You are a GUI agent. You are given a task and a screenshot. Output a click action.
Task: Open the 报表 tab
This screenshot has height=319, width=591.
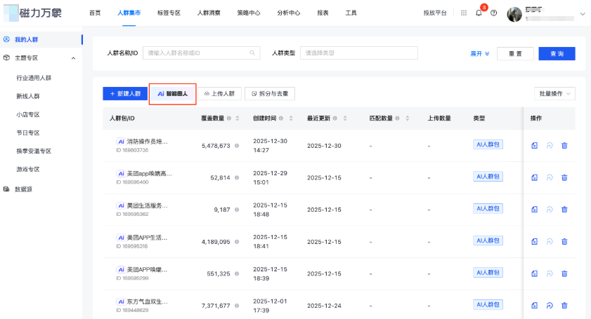click(x=323, y=13)
